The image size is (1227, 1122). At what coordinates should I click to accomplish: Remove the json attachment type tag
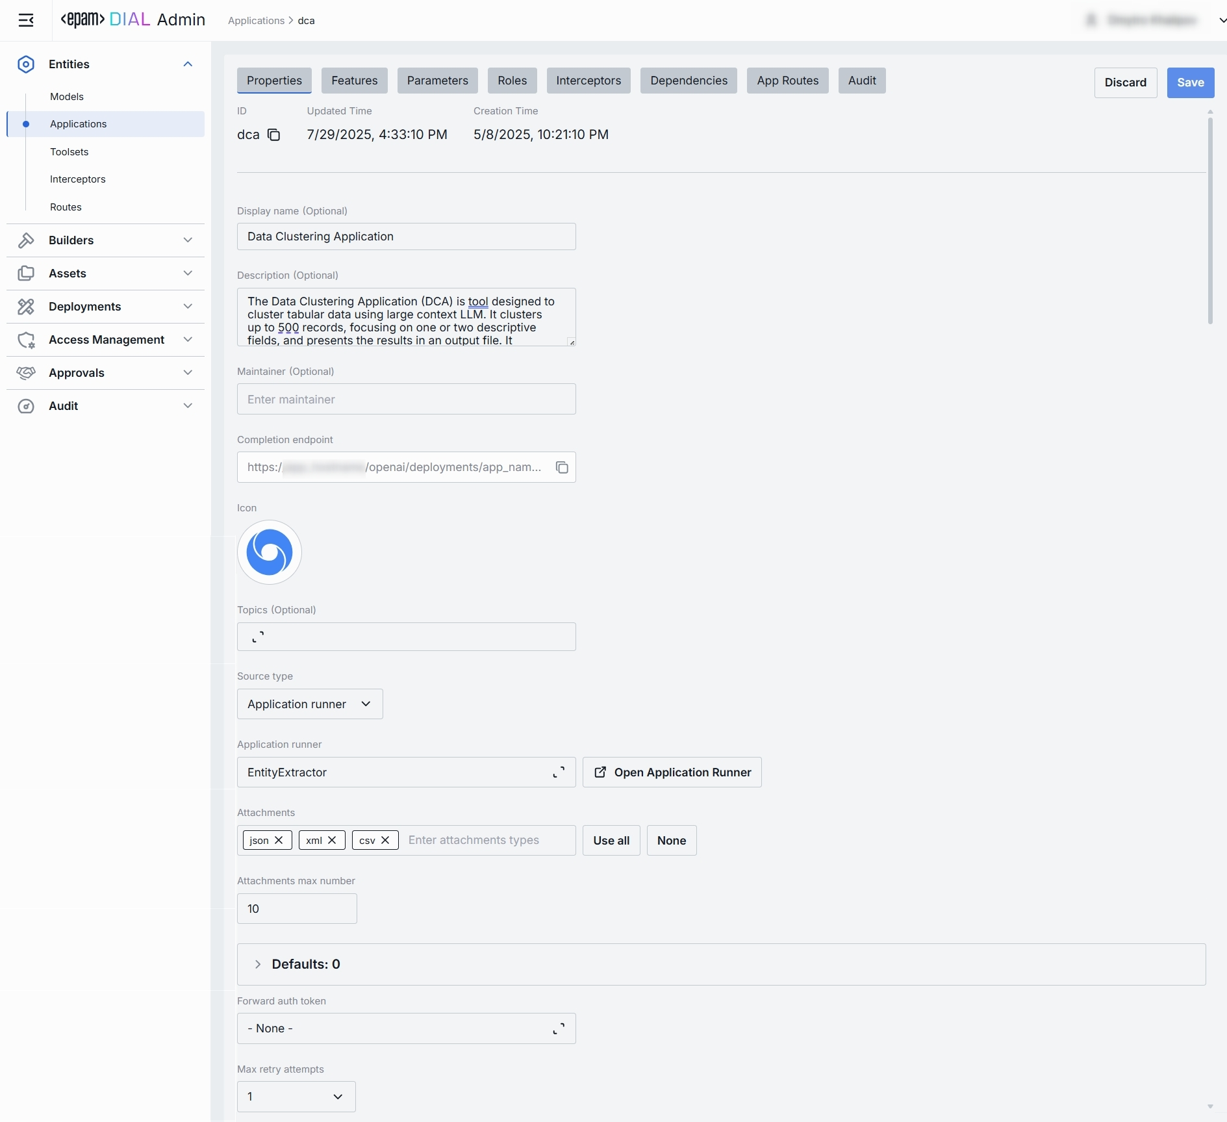[279, 840]
